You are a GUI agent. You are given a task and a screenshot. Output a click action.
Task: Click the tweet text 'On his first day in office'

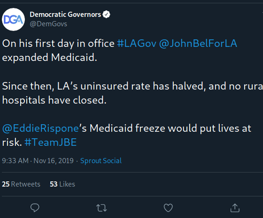coord(58,44)
